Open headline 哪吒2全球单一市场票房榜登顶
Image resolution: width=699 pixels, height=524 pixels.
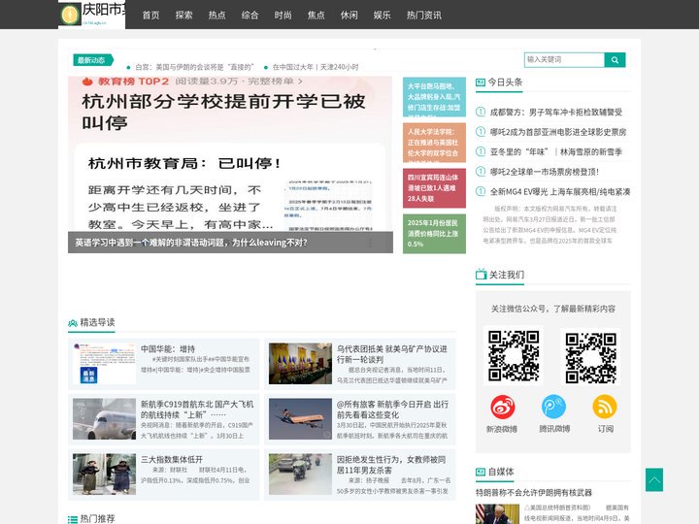545,172
